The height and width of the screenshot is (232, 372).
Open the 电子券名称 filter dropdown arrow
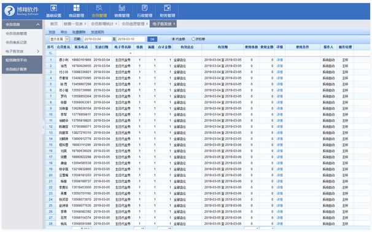pos(131,53)
